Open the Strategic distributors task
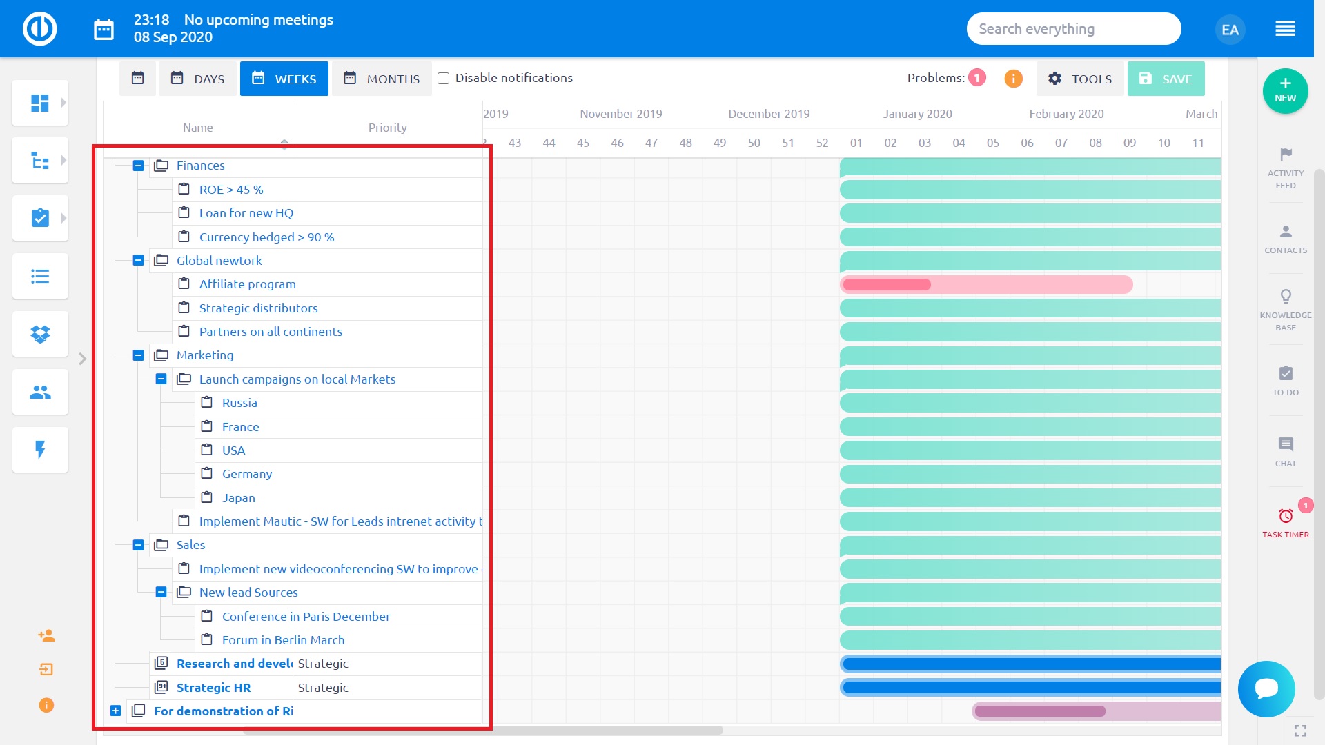The image size is (1325, 745). [x=258, y=308]
